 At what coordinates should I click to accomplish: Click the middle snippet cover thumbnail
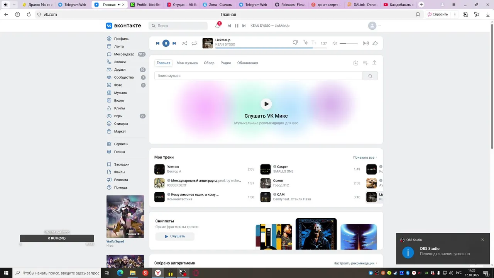tap(316, 234)
